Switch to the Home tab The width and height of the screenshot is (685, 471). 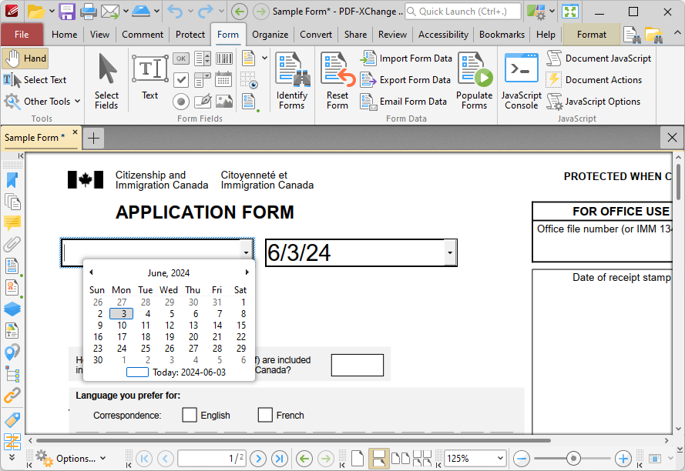click(x=64, y=35)
